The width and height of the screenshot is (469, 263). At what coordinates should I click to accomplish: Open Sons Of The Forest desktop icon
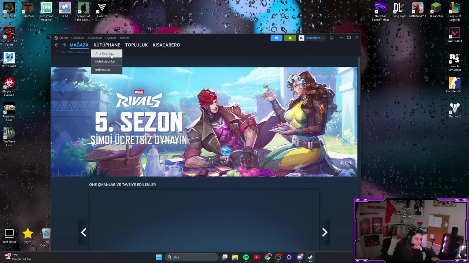pyautogui.click(x=9, y=37)
